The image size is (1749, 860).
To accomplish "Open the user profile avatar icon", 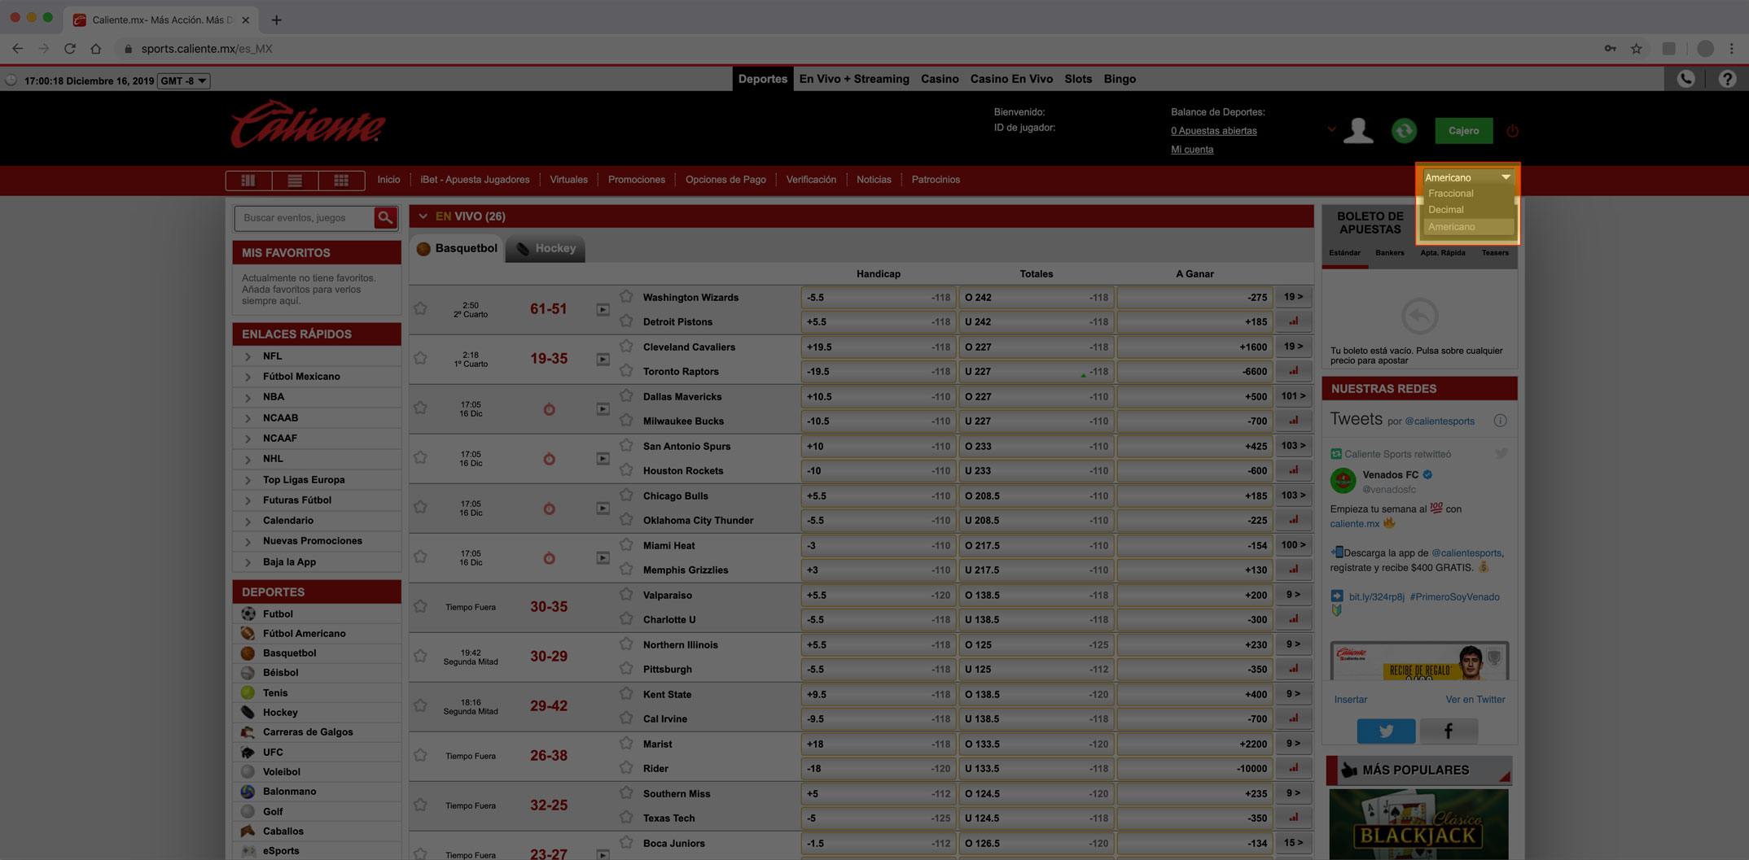I will (x=1358, y=130).
